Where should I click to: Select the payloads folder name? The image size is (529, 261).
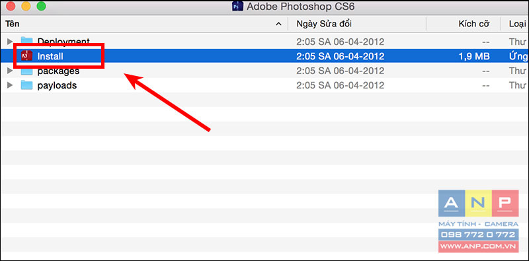pos(57,86)
